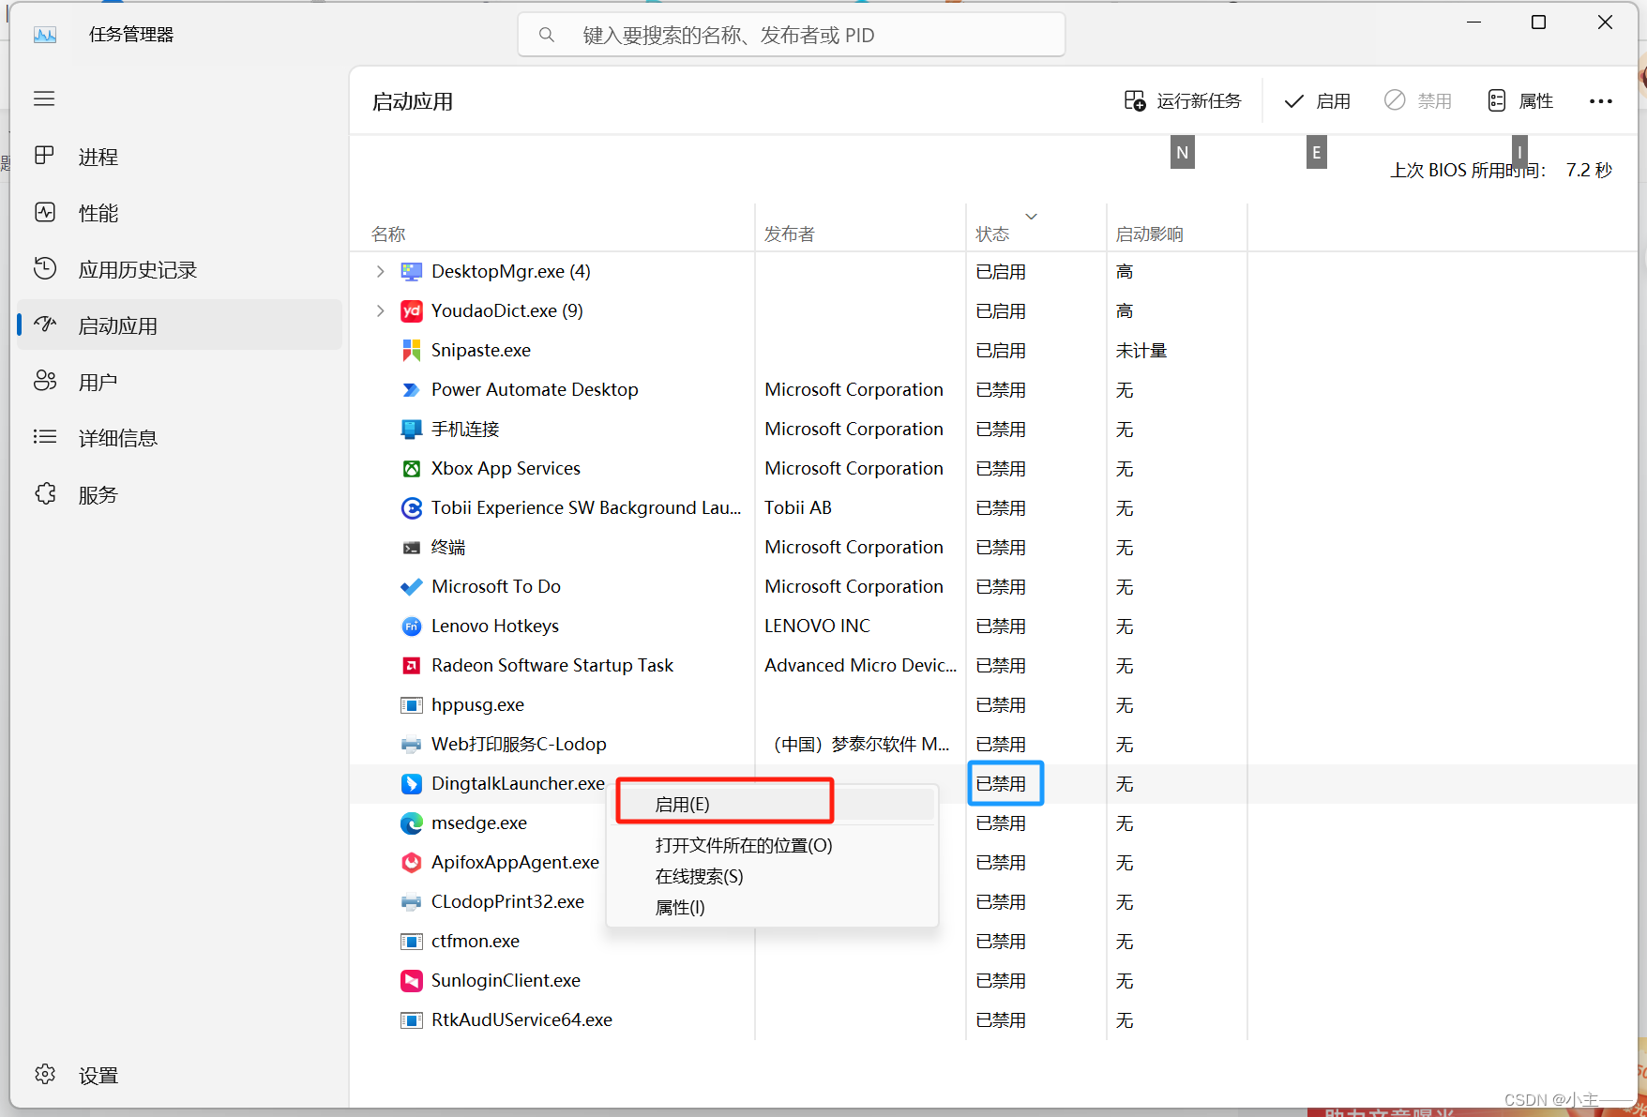The width and height of the screenshot is (1647, 1117).
Task: Choose 启用(E) in the context menu
Action: point(773,804)
